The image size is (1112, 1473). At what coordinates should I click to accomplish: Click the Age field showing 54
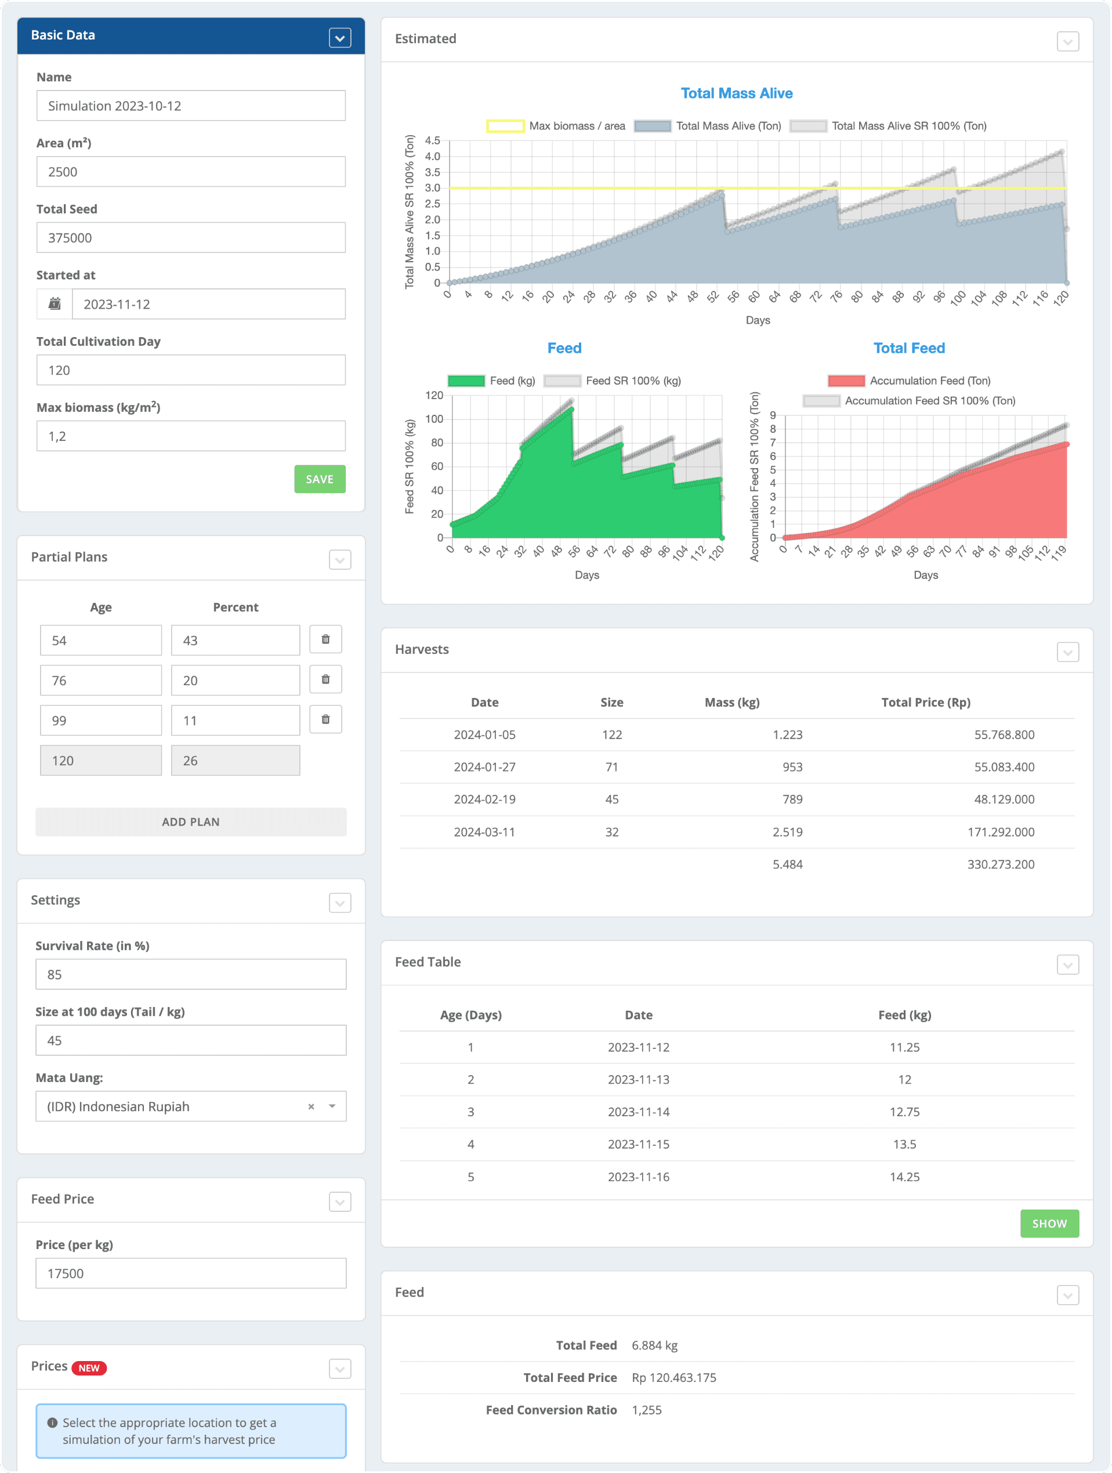tap(100, 640)
